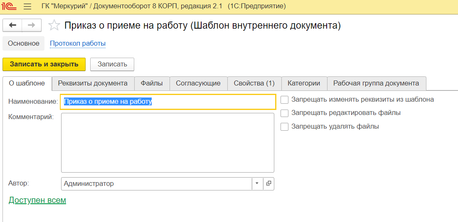458x222 pixels.
Task: Go forward with the right arrow
Action: click(32, 25)
